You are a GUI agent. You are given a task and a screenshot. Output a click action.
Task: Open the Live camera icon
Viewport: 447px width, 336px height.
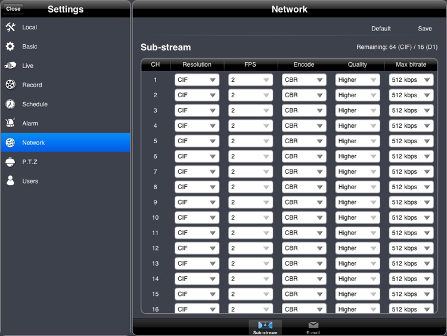point(10,66)
